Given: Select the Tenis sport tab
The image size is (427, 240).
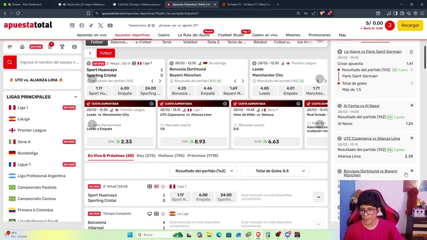Looking at the screenshot, I should click(167, 42).
